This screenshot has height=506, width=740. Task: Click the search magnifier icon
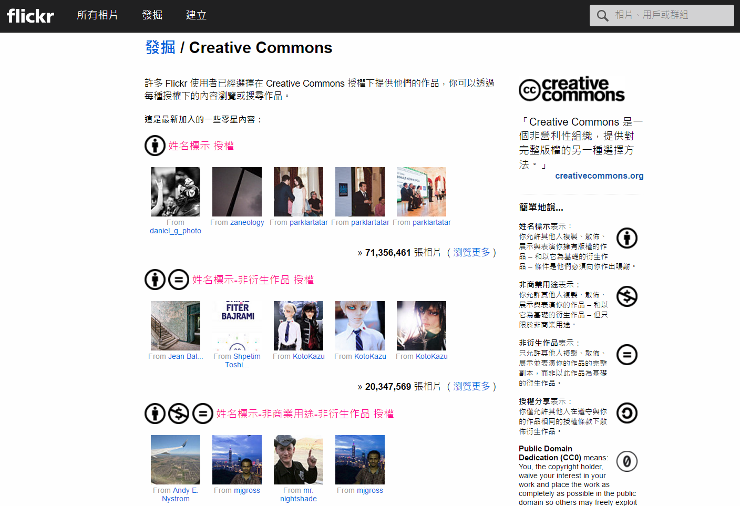(602, 16)
